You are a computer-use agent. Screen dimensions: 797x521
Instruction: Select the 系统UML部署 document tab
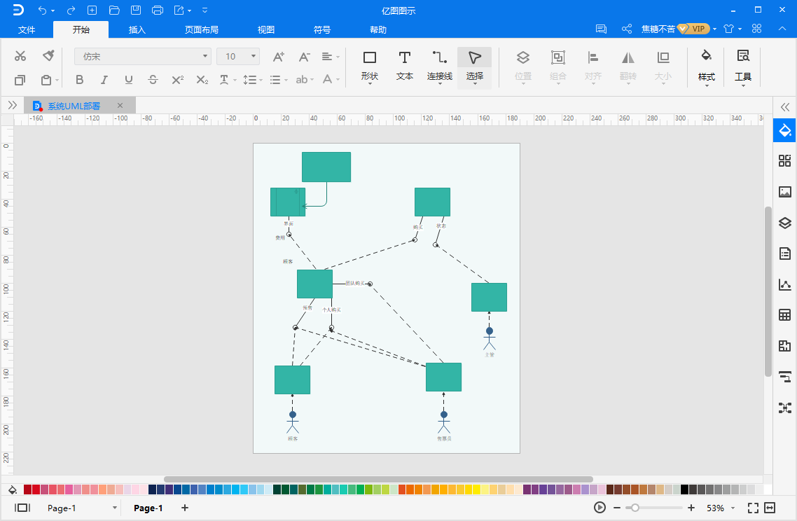74,106
